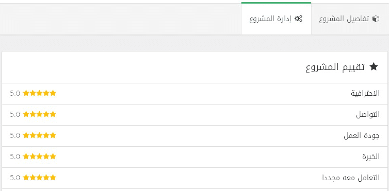Click the star rating icons for الخبرة
Viewport: 389px width, 191px height.
point(39,157)
